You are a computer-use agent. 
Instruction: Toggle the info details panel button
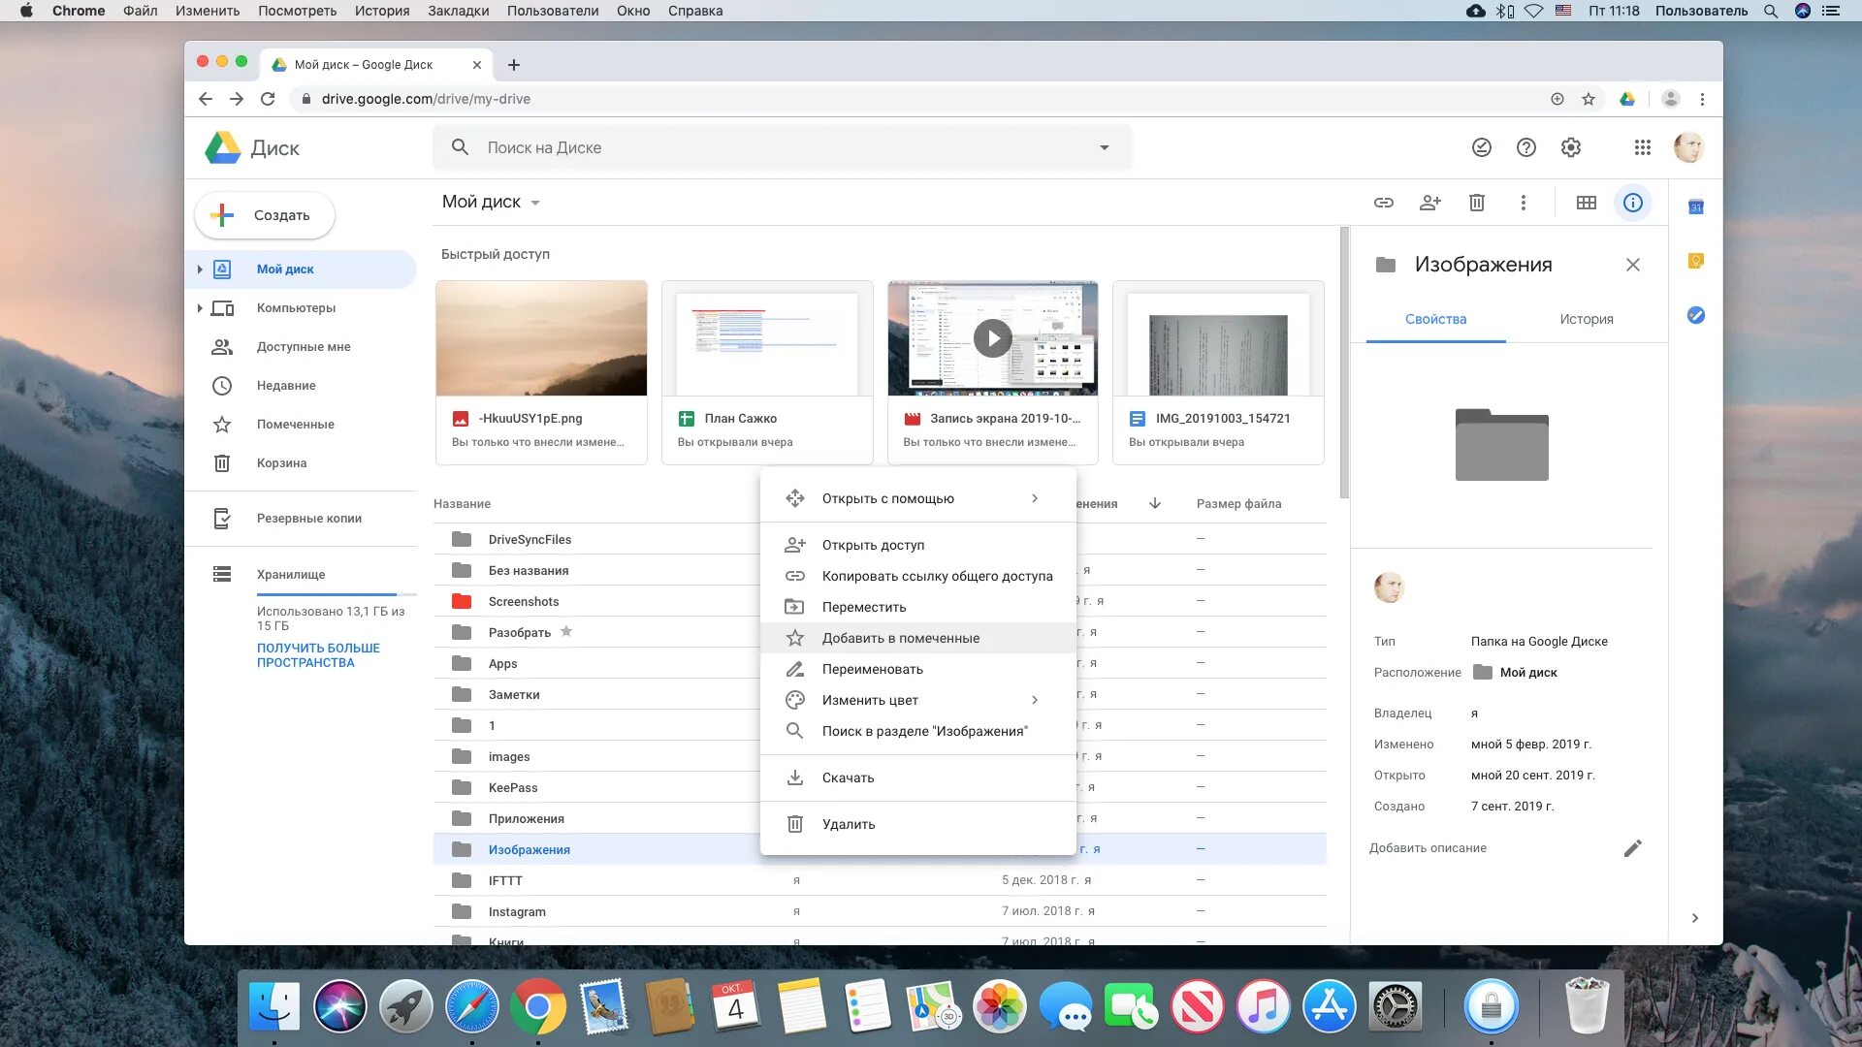1632,203
